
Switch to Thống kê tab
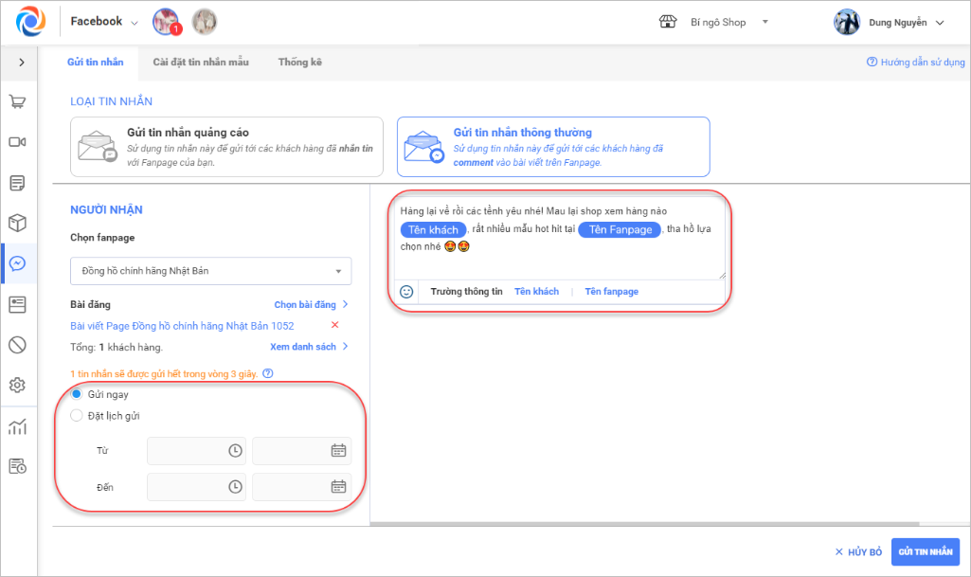pos(299,62)
